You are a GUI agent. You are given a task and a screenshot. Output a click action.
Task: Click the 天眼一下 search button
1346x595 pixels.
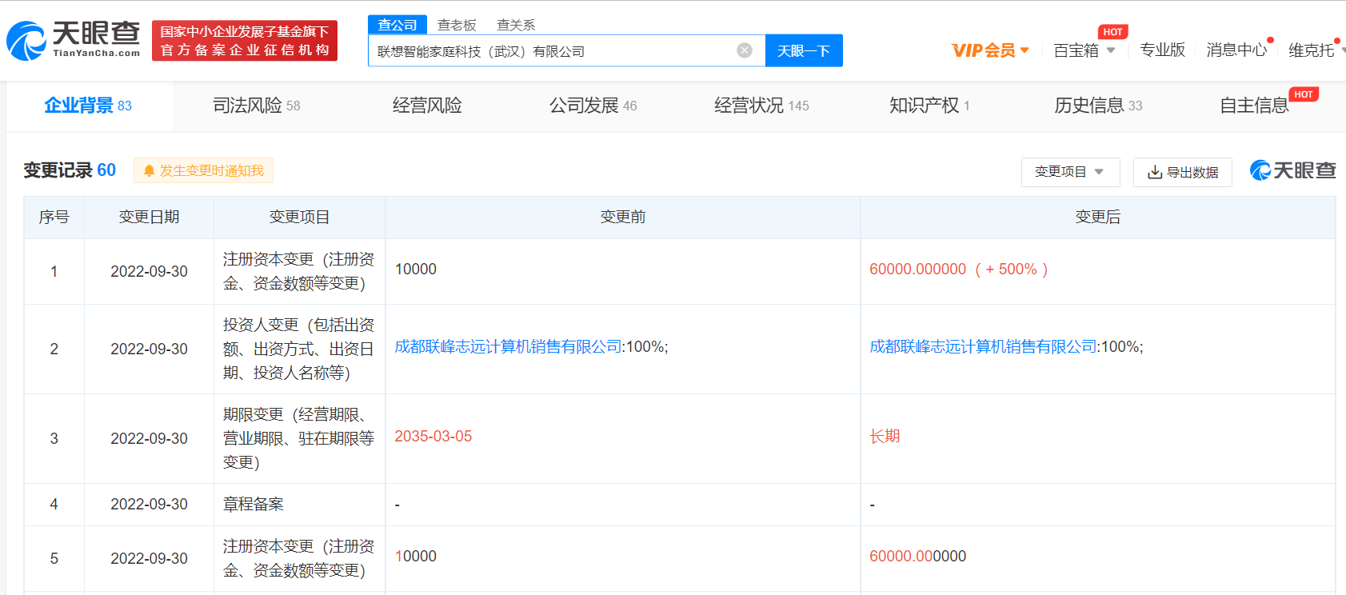pyautogui.click(x=804, y=50)
